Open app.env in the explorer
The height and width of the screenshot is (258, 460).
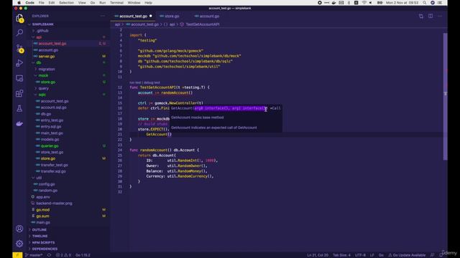43,197
